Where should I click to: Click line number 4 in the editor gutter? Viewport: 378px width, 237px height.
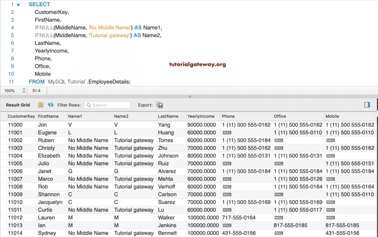(x=13, y=27)
